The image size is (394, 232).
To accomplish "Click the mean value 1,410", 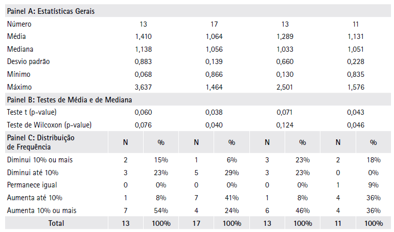I will coord(143,36).
